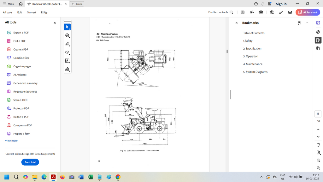The image size is (323, 182).
Task: Click the rotate page icon
Action: point(318,145)
